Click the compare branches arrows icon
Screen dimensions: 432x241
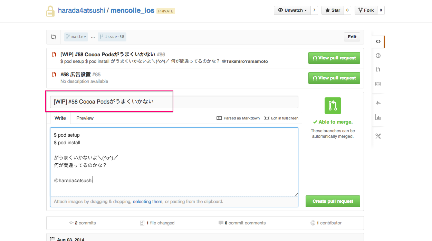(x=54, y=36)
